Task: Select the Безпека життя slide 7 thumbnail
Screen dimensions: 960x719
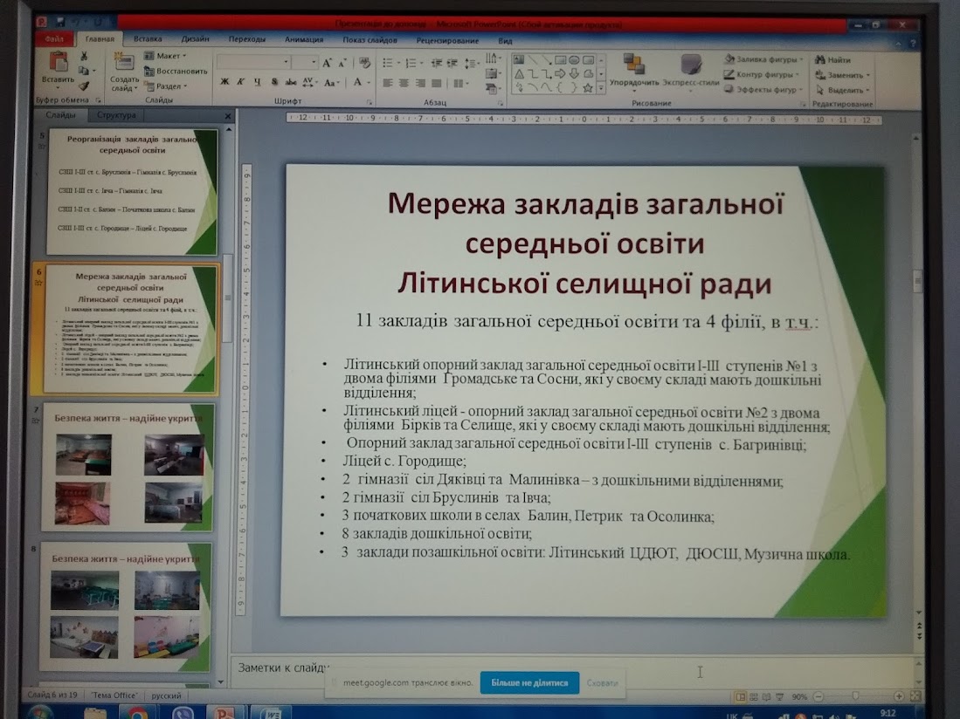Action: click(x=128, y=467)
